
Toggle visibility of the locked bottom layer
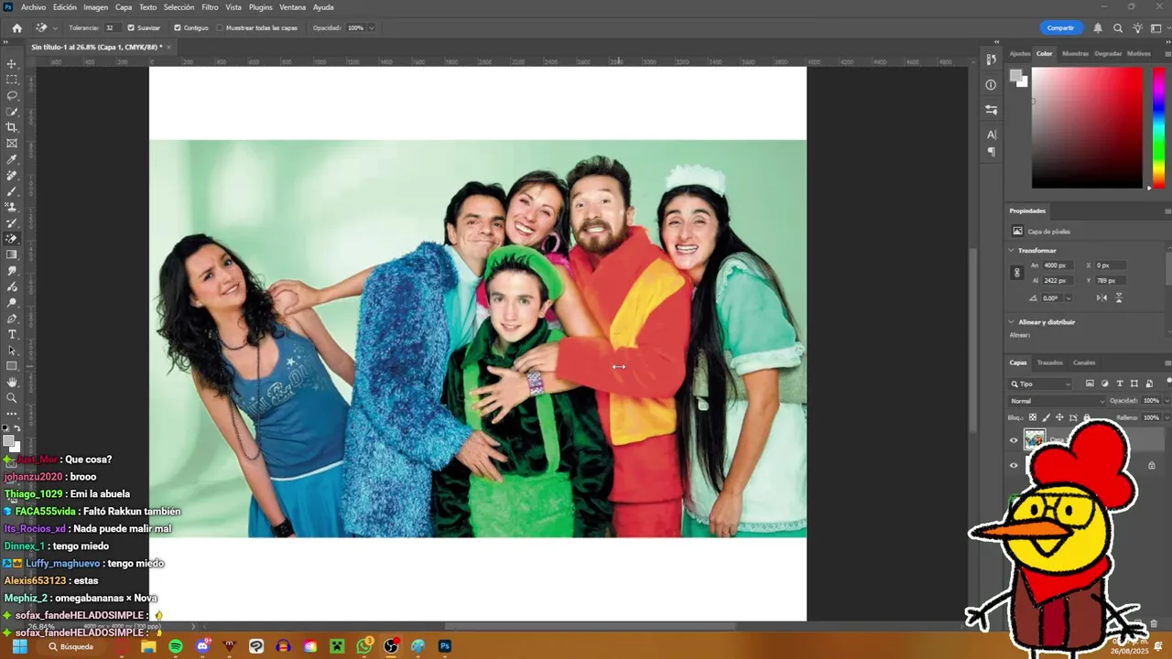click(x=1014, y=465)
